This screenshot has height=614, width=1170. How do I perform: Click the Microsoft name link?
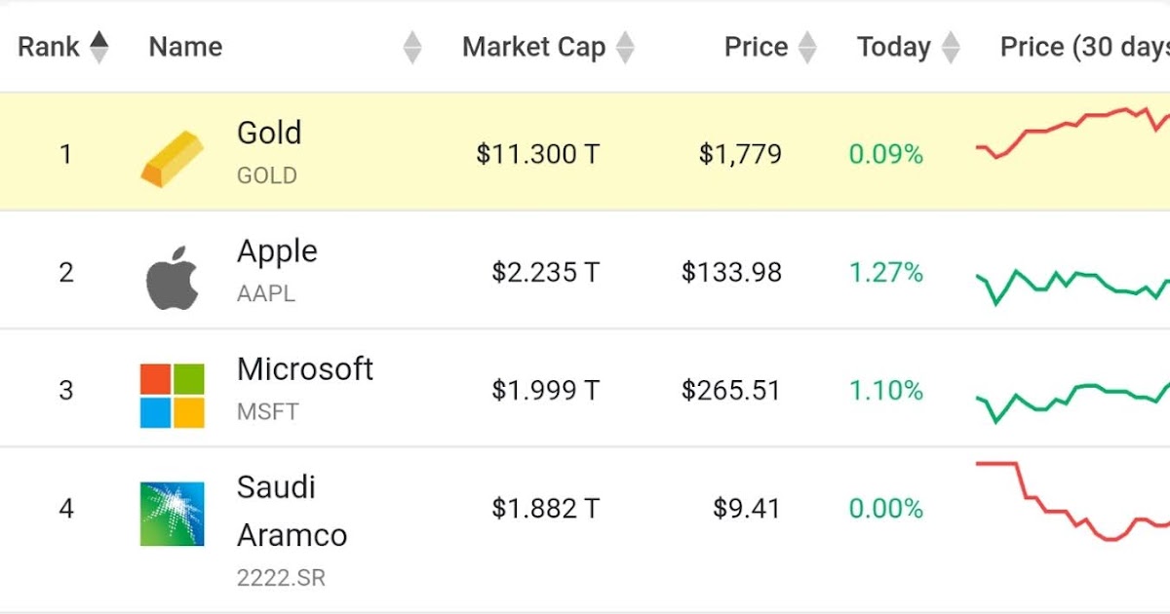click(304, 369)
